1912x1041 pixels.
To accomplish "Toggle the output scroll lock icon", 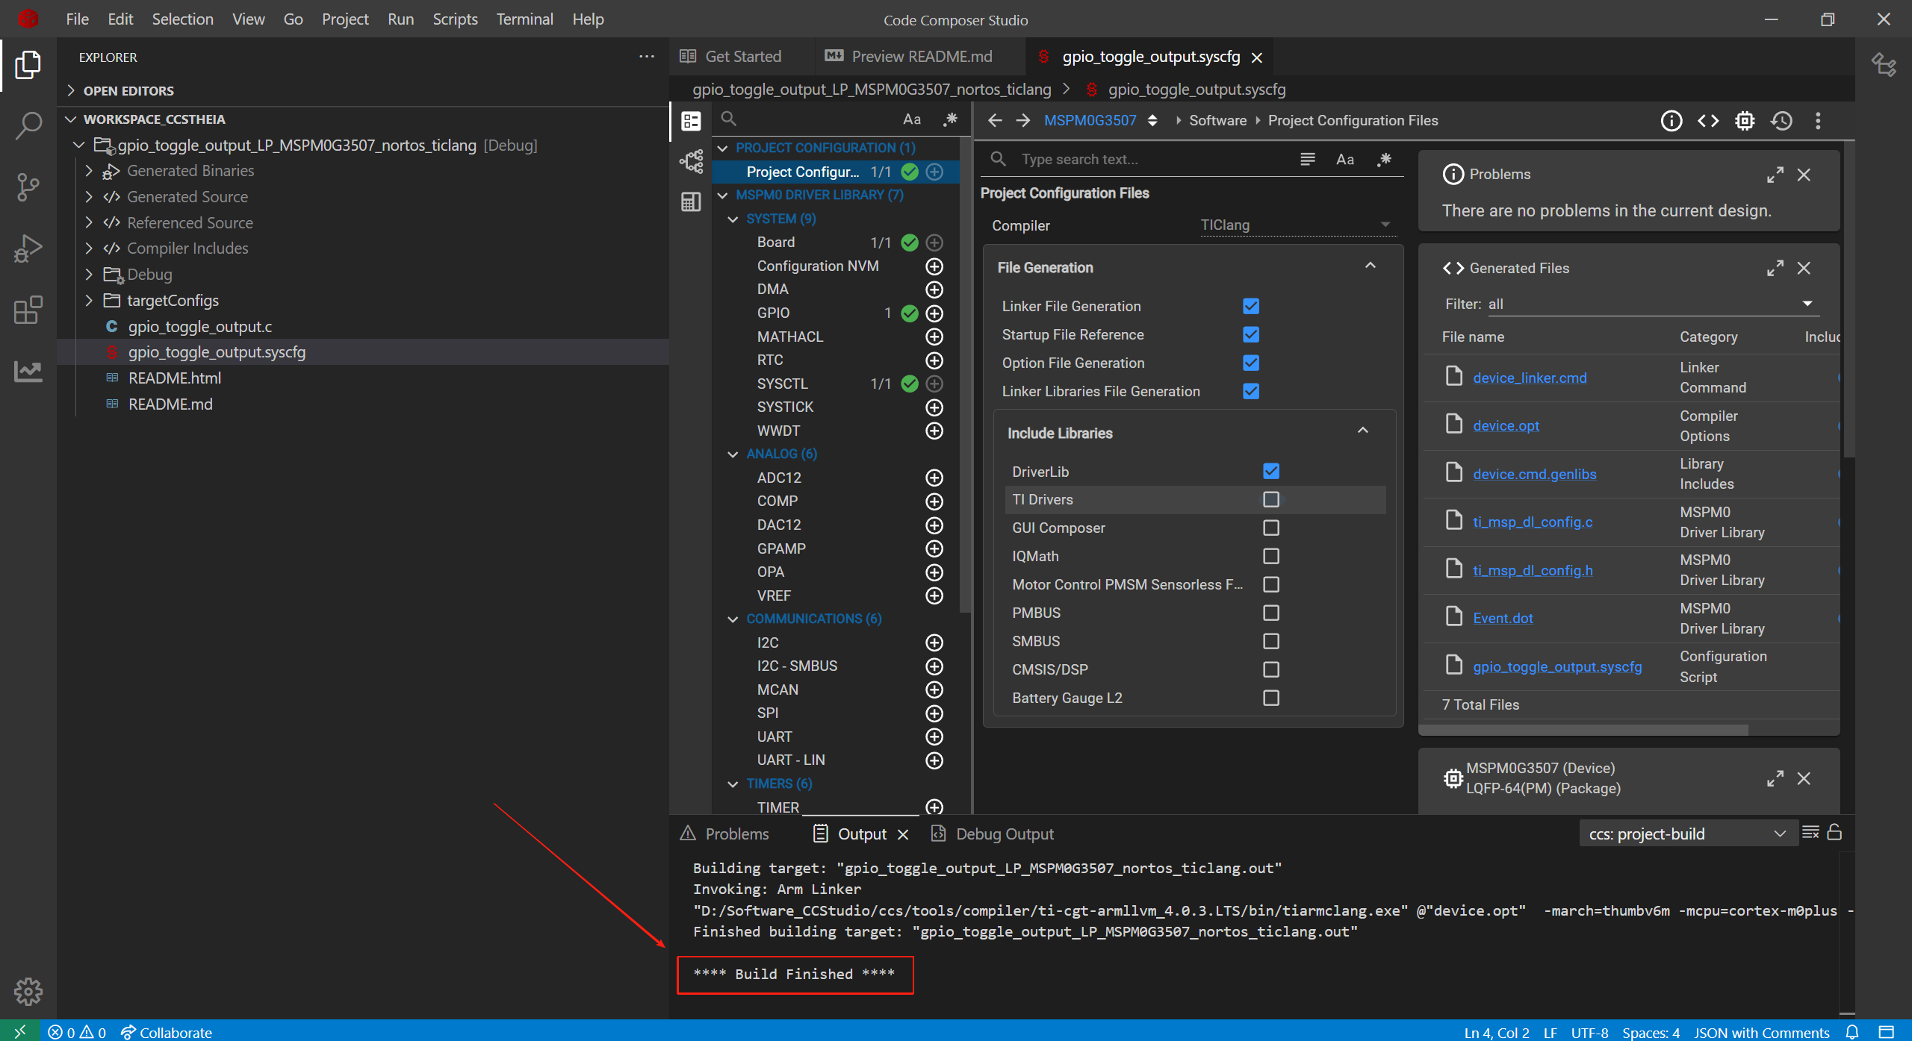I will (1834, 833).
